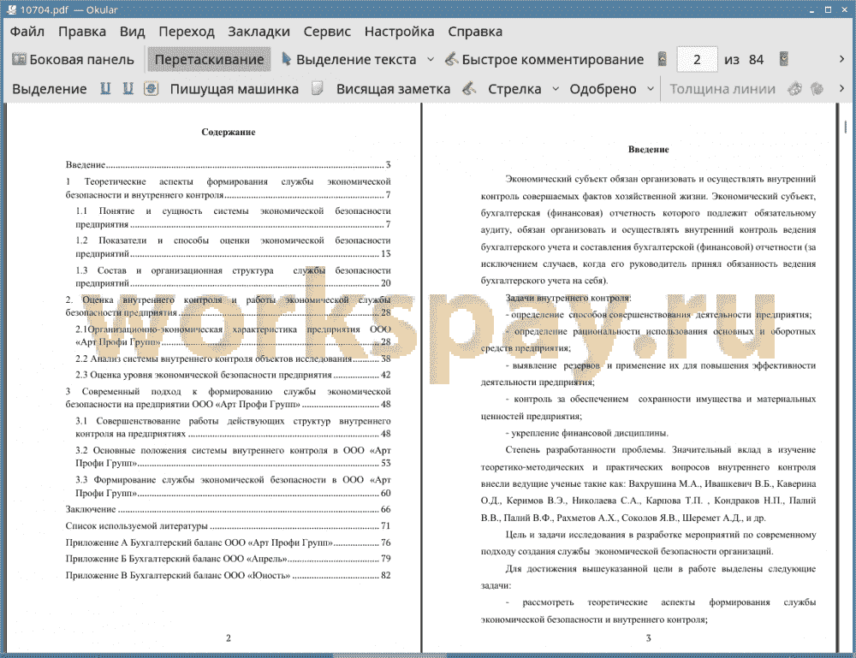Click the horizontal scrollbar at the bottom

[390, 655]
